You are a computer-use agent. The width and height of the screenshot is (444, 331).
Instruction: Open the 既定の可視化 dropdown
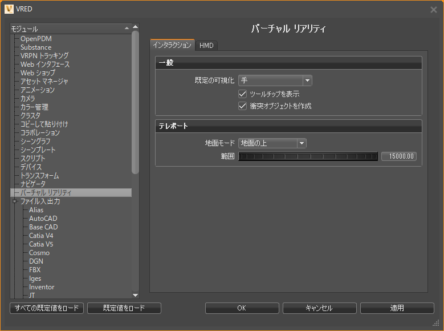point(275,80)
